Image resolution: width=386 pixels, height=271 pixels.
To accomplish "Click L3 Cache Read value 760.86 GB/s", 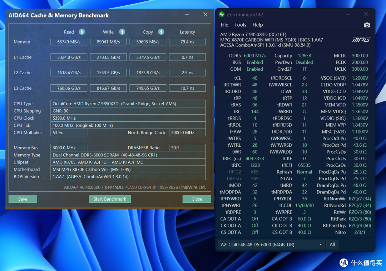I will click(x=69, y=88).
